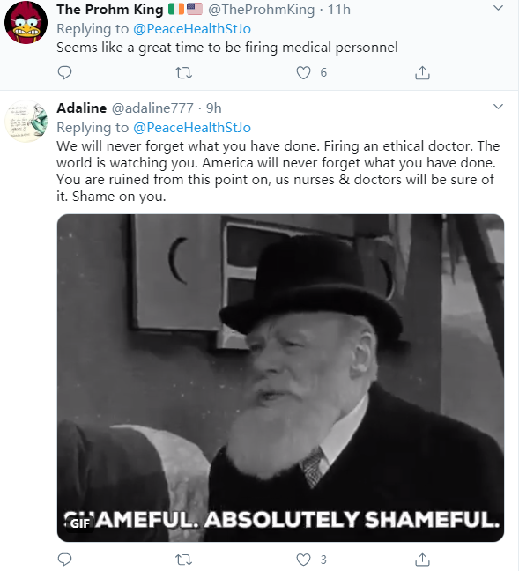Share The Prohm King's tweet
The height and width of the screenshot is (571, 519).
tap(422, 73)
